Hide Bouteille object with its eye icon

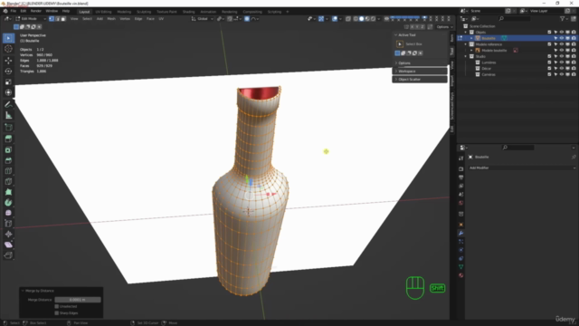561,38
